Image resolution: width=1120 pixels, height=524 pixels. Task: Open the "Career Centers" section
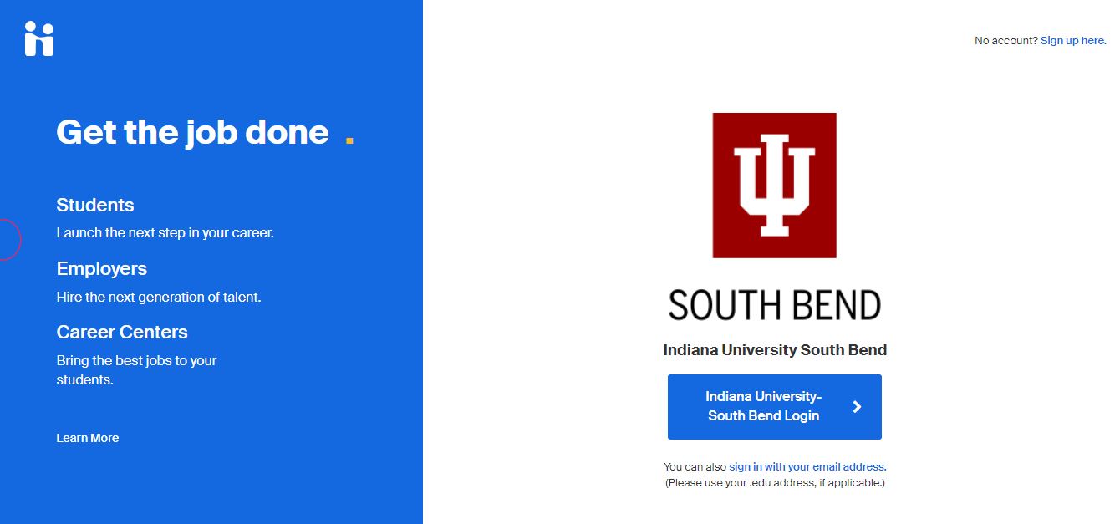pos(122,332)
